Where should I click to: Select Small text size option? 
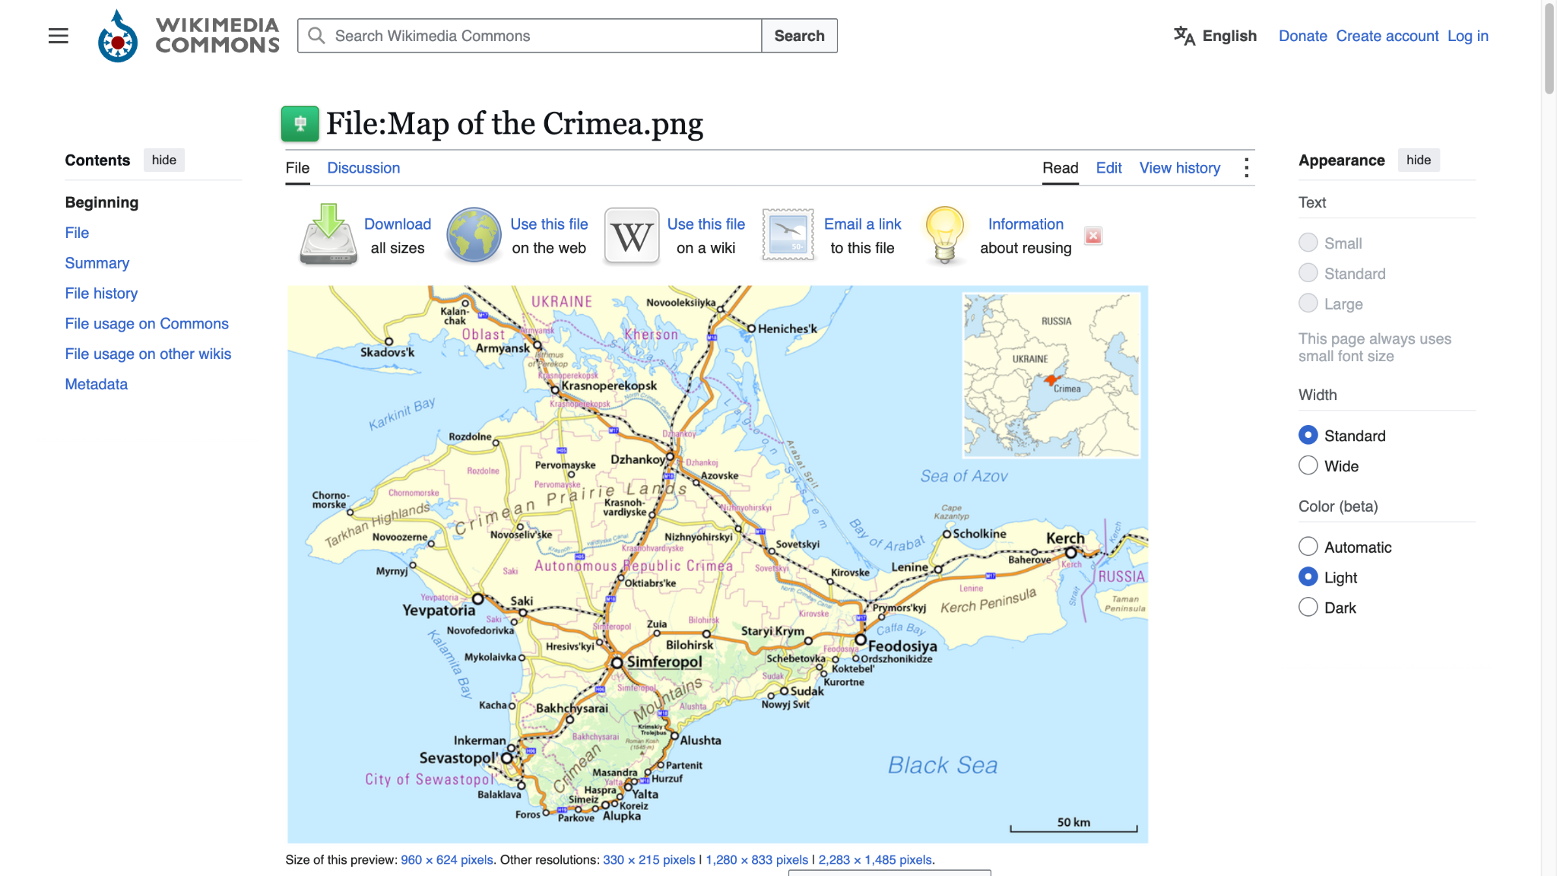click(1308, 243)
